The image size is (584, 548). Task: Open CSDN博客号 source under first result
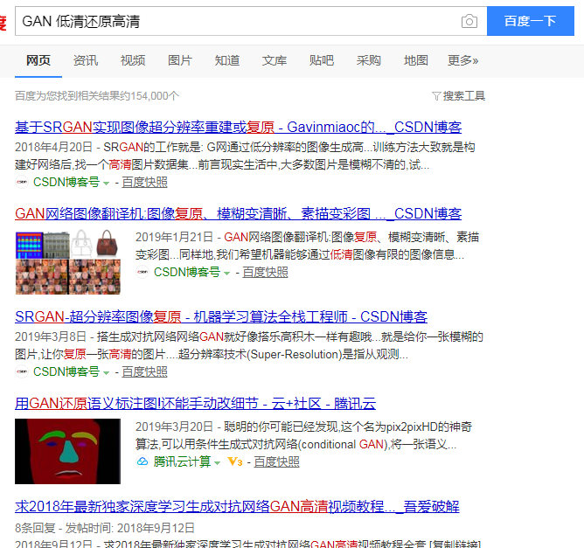[x=66, y=182]
